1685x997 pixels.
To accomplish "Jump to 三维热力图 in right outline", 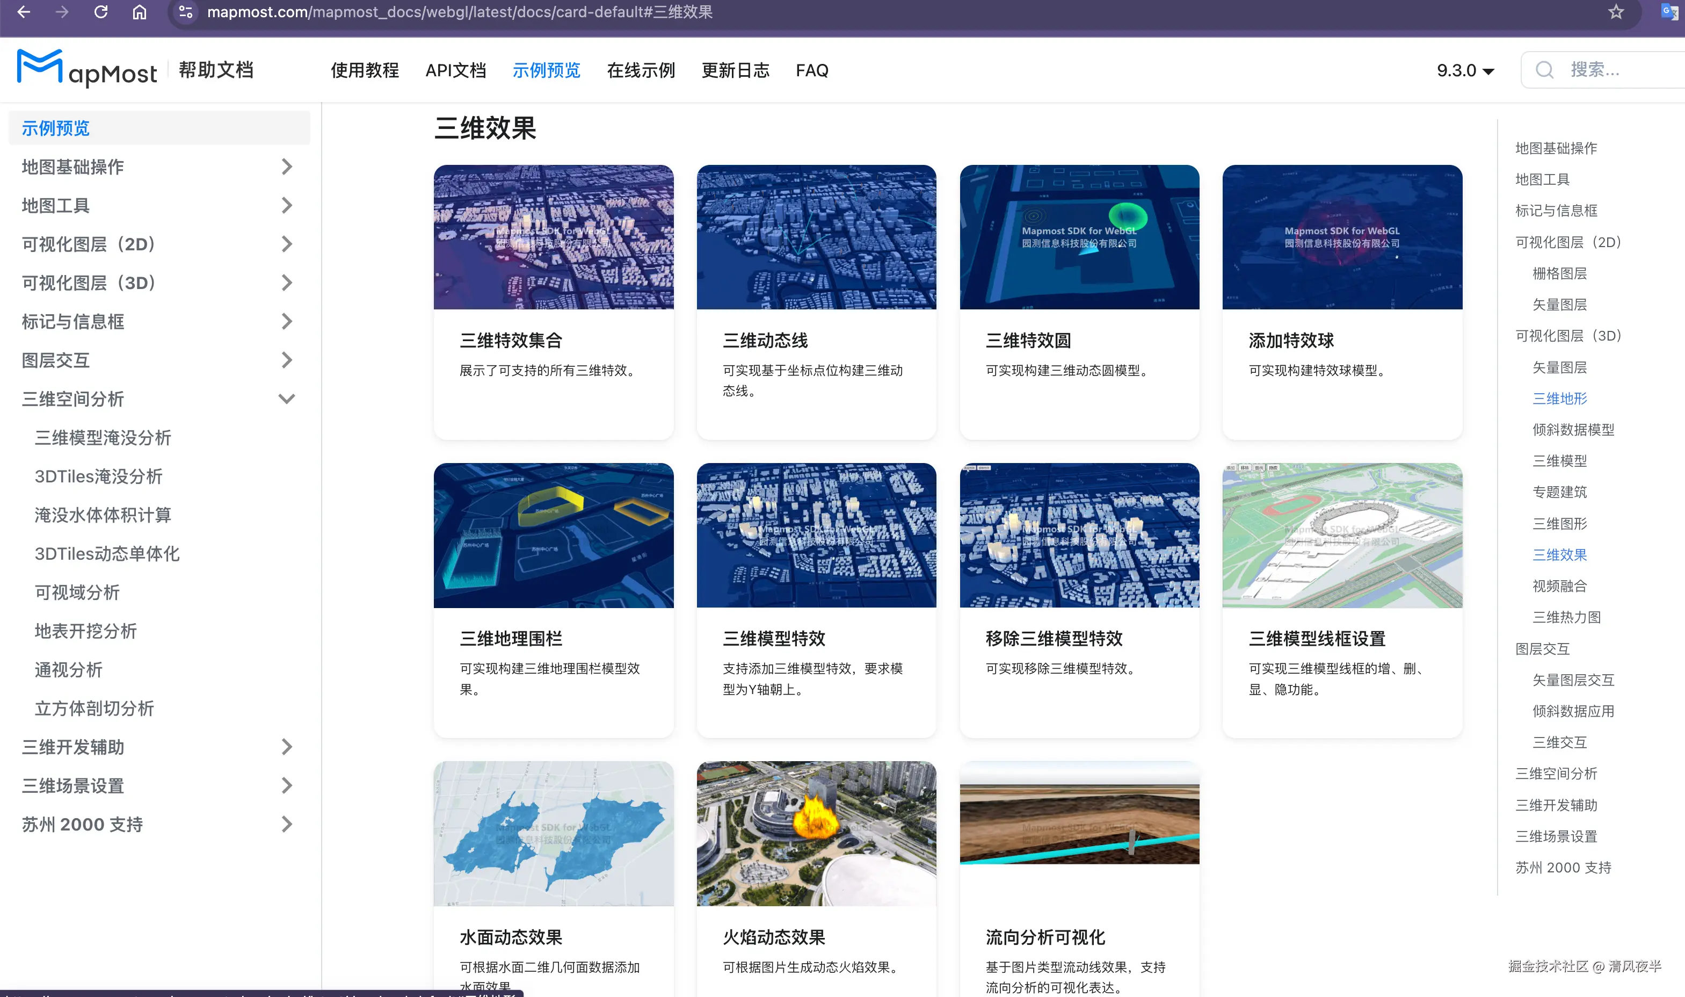I will [x=1566, y=617].
